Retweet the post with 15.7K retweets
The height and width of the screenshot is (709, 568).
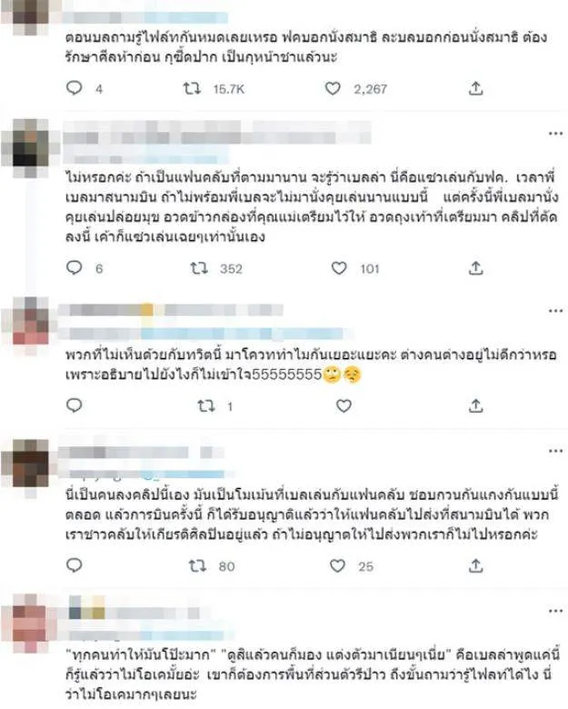pyautogui.click(x=192, y=89)
